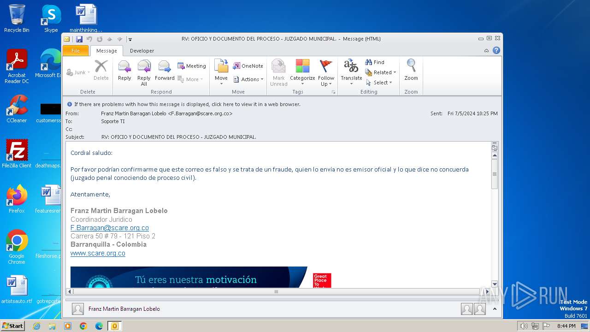Open FileZilla Client shortcut
This screenshot has height=332, width=590.
coord(17,154)
